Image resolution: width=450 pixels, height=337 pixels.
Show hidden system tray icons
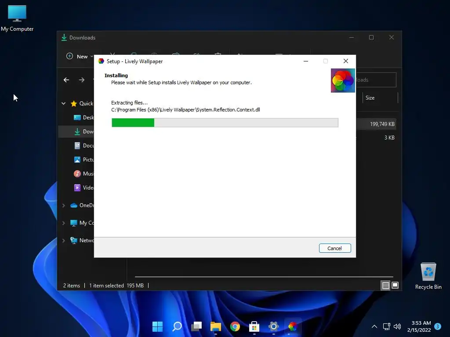point(374,326)
